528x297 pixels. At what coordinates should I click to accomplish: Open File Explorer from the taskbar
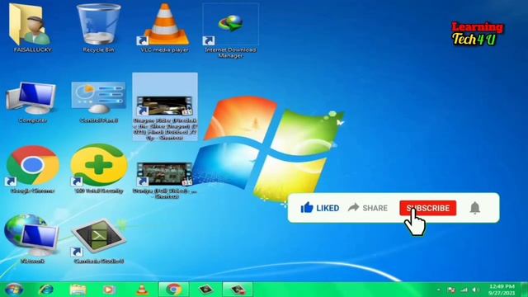click(x=78, y=290)
